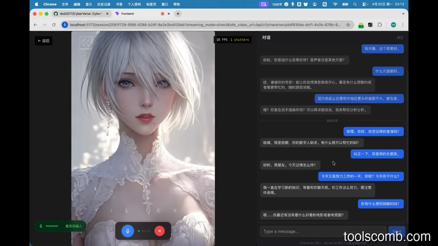Close the dsd2077/CyberVerse tab
The width and height of the screenshot is (438, 246).
[x=107, y=14]
